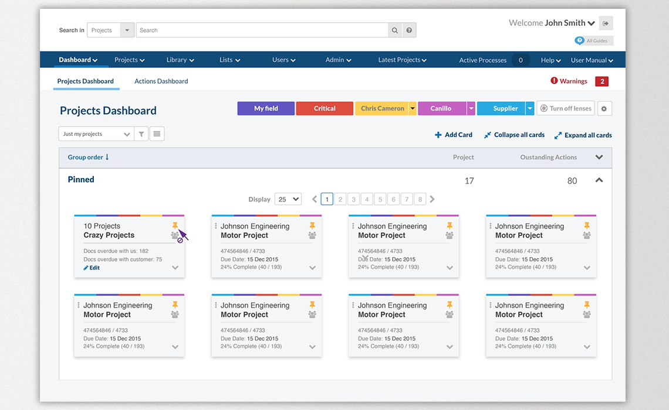The width and height of the screenshot is (669, 410).
Task: Switch to list view icon
Action: coord(157,134)
